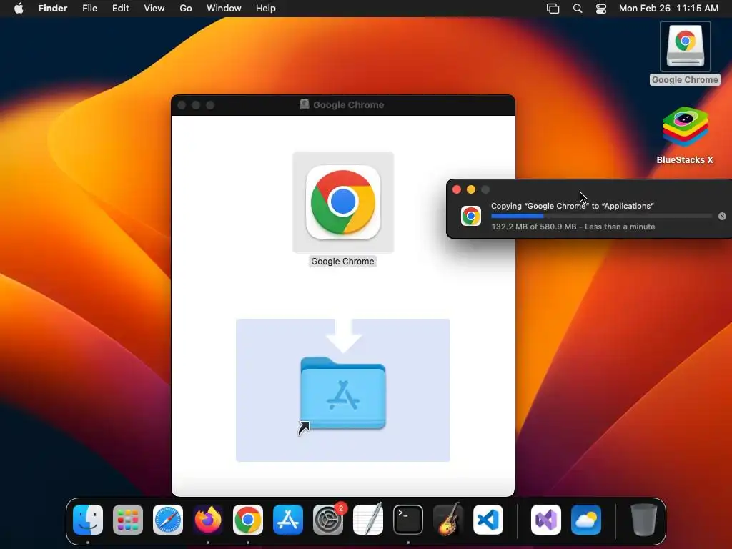This screenshot has width=732, height=549.
Task: Open Launchpad in the Dock
Action: tap(128, 520)
